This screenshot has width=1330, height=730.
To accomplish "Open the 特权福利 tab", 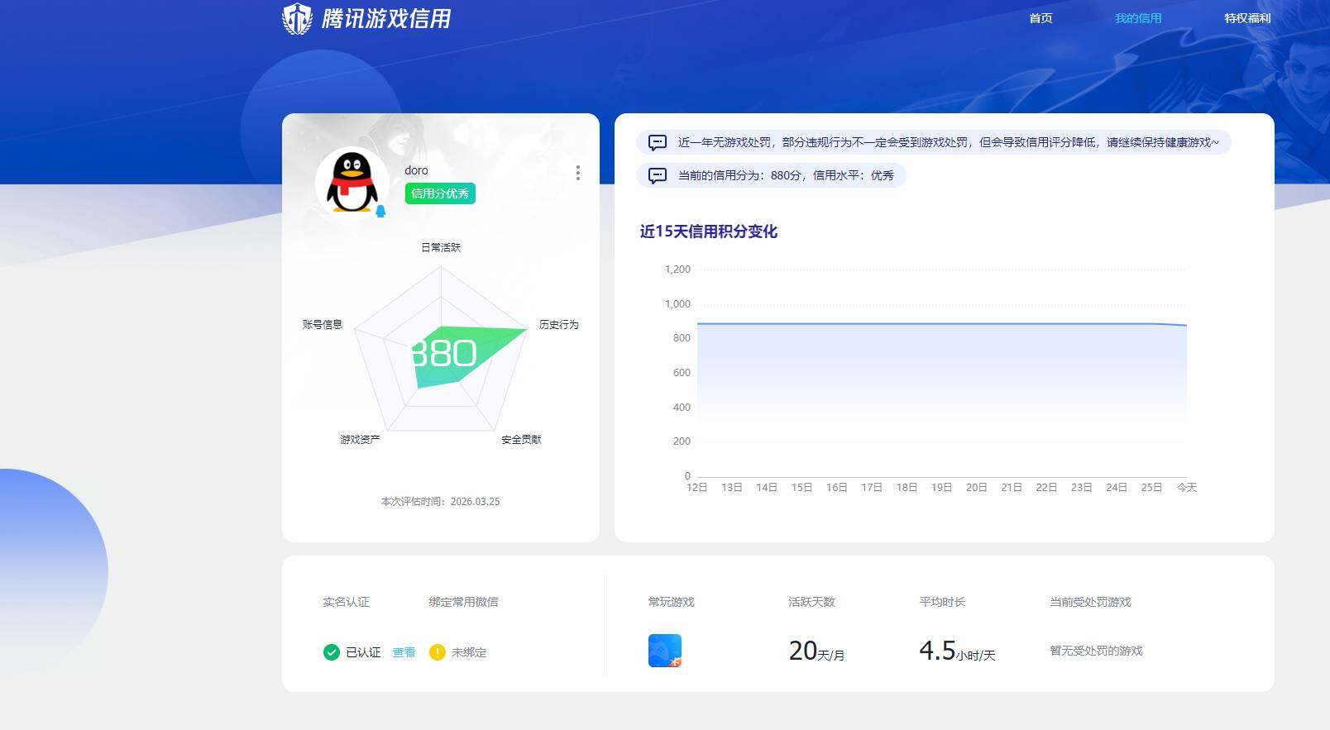I will [x=1247, y=18].
